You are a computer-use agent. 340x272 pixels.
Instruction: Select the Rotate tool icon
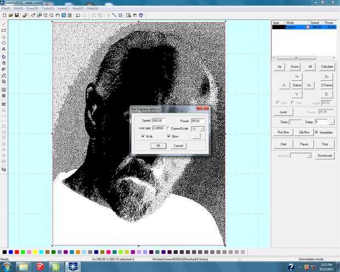4,57
